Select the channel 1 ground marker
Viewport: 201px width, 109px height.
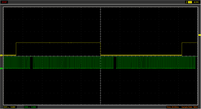pyautogui.click(x=2, y=55)
